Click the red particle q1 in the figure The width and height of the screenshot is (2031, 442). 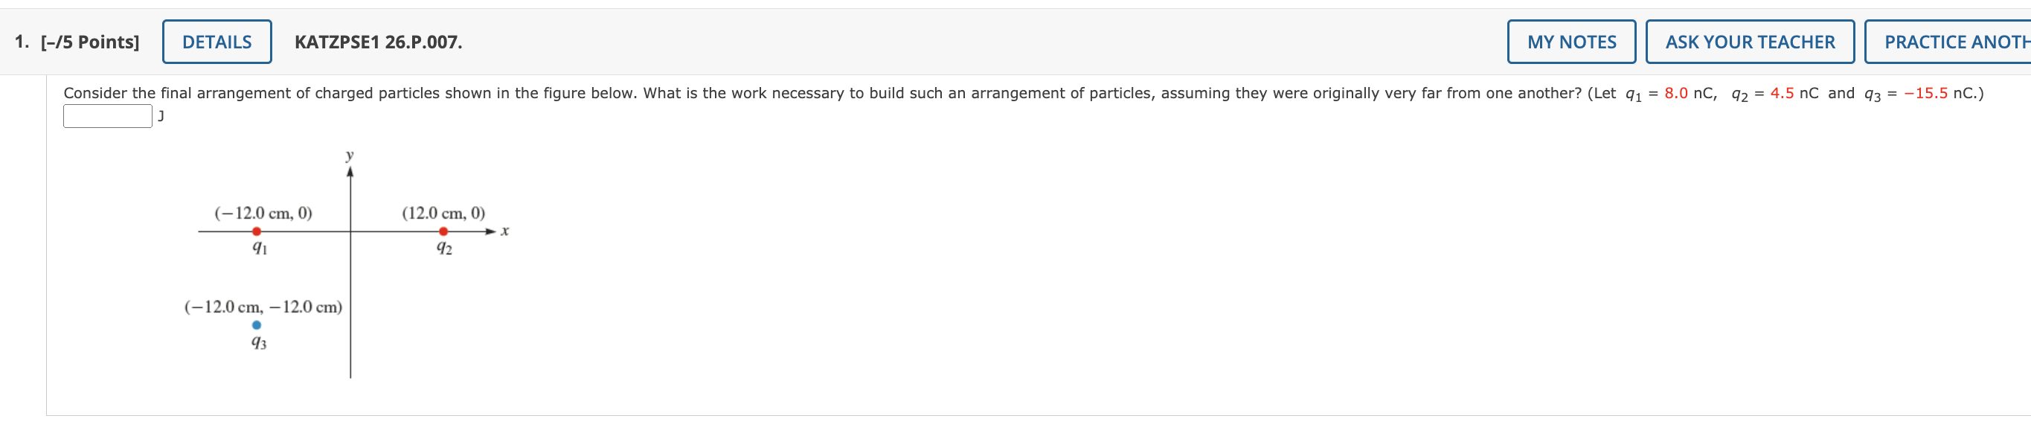(257, 231)
